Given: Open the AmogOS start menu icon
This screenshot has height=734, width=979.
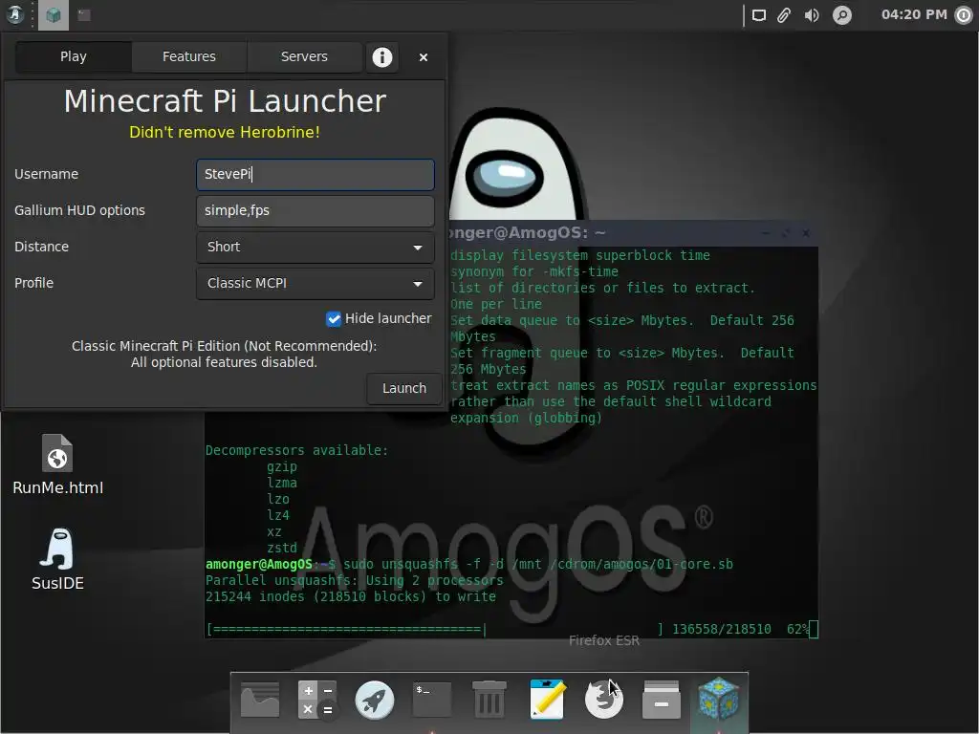Looking at the screenshot, I should point(14,14).
